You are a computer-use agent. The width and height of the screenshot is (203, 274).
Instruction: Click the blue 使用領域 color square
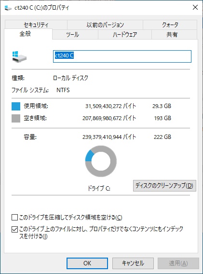(x=16, y=106)
